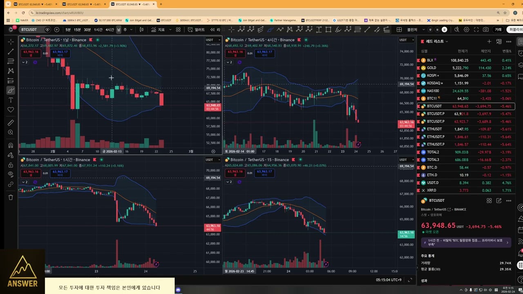Open the candlestick chart type selector
The height and width of the screenshot is (294, 523).
[141, 29]
